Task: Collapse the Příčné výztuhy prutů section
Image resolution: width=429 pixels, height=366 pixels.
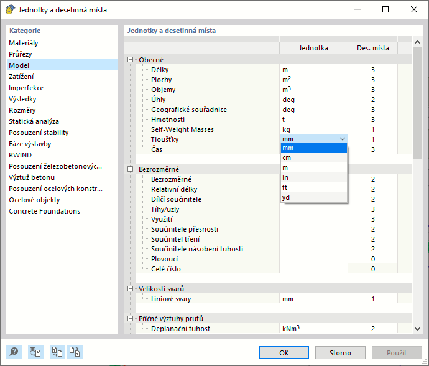Action: [x=131, y=319]
